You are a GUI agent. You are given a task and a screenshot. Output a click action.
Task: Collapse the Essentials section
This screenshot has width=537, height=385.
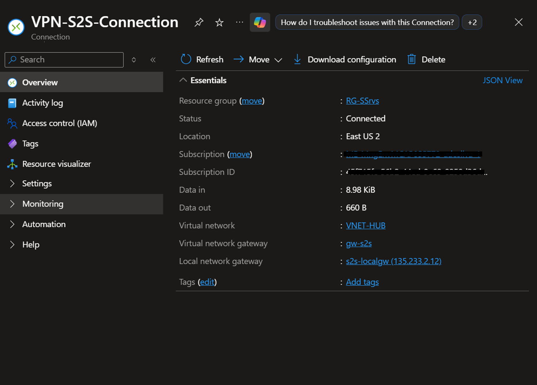point(183,80)
